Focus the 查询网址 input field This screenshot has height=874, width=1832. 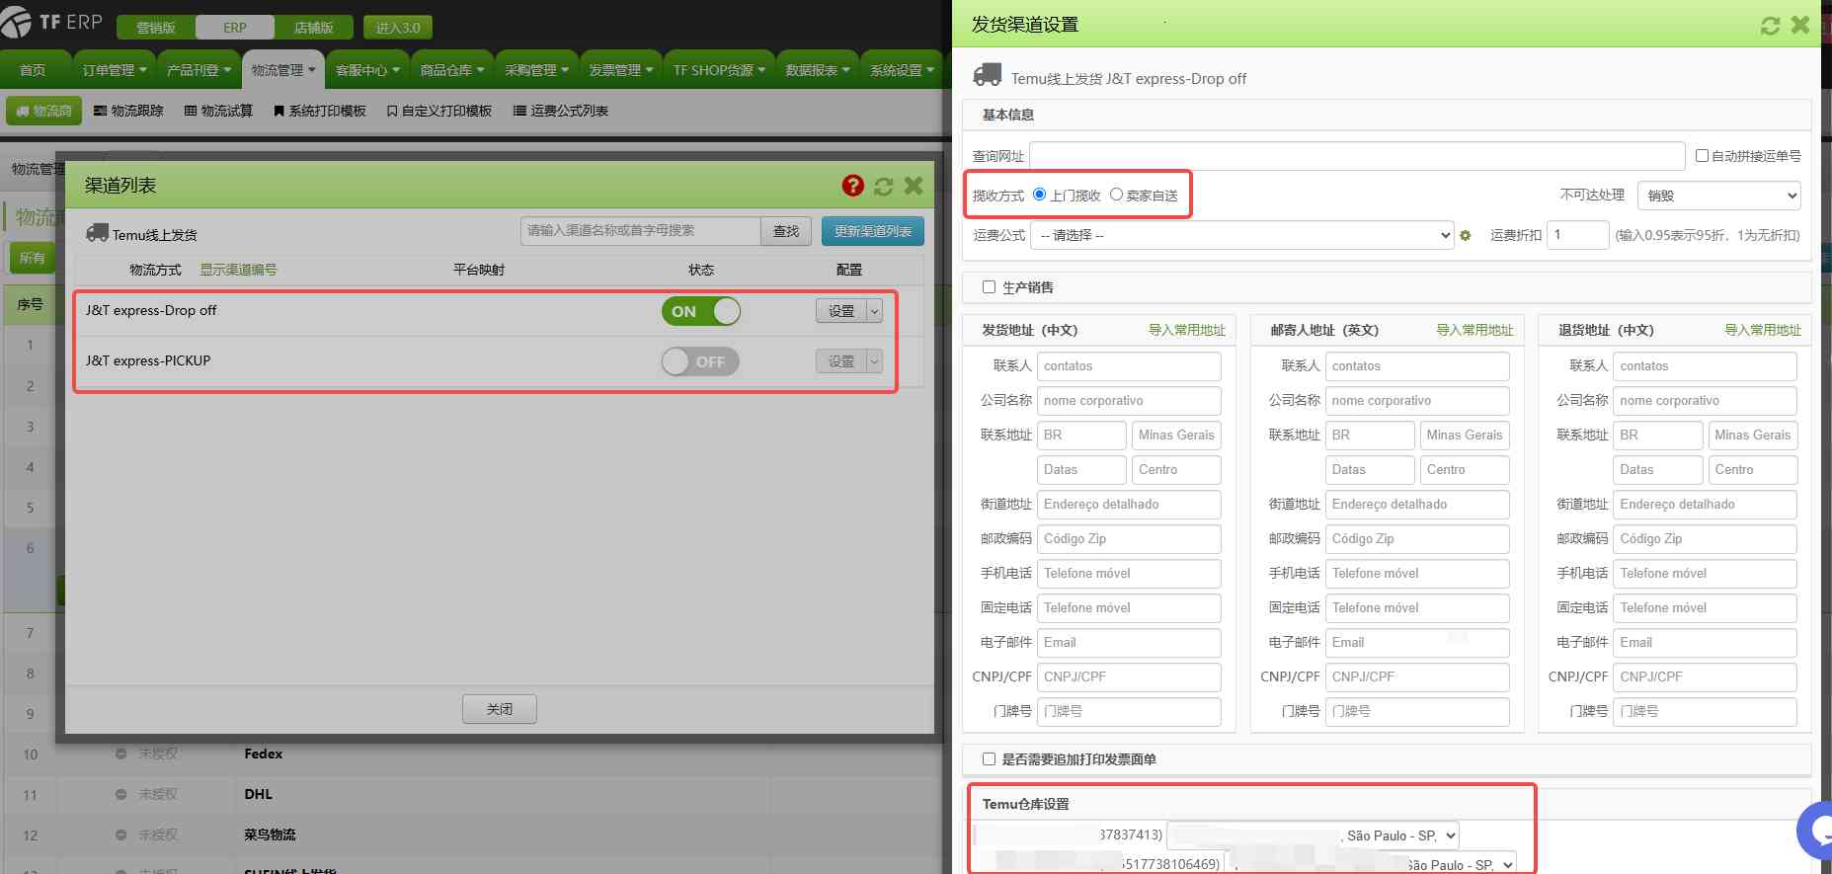click(x=1357, y=156)
